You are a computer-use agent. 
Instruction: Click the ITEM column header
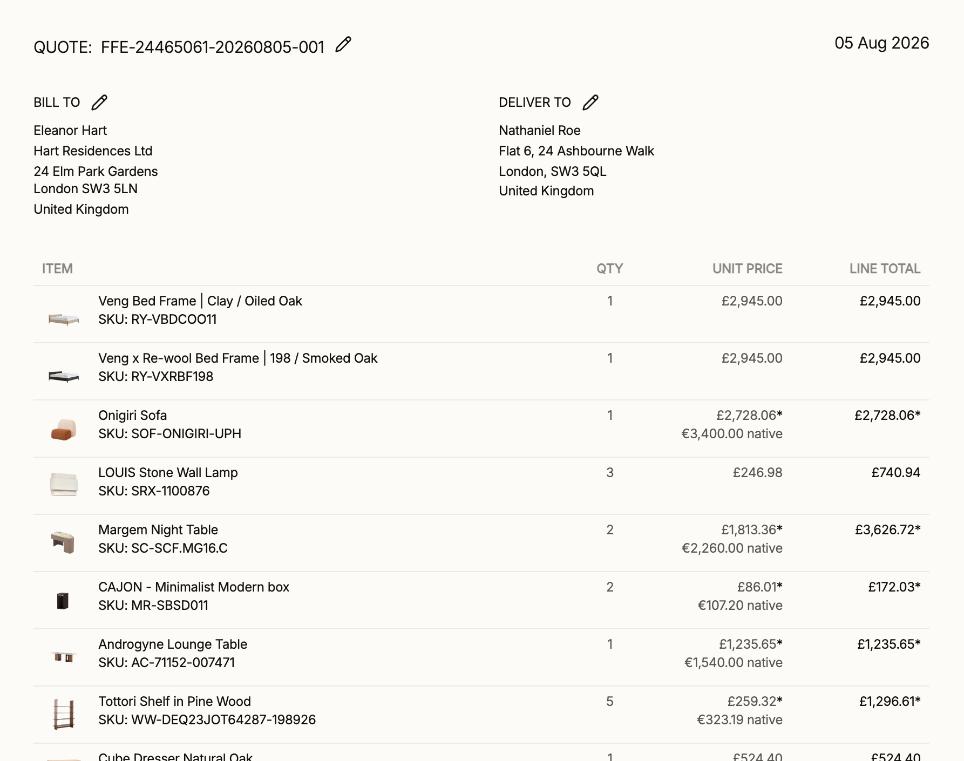pos(57,269)
